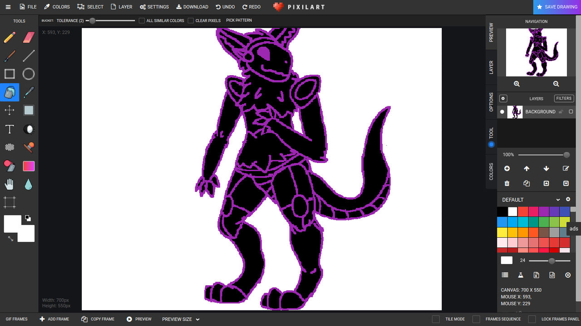Image resolution: width=581 pixels, height=326 pixels.
Task: Edit the layer name
Action: [x=566, y=168]
